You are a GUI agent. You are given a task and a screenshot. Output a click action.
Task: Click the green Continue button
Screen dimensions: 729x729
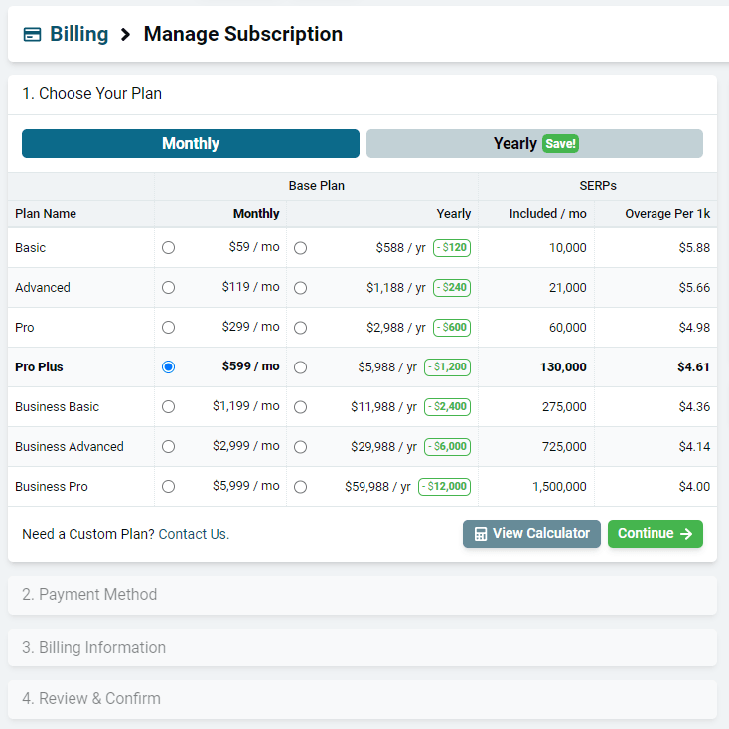coord(656,534)
